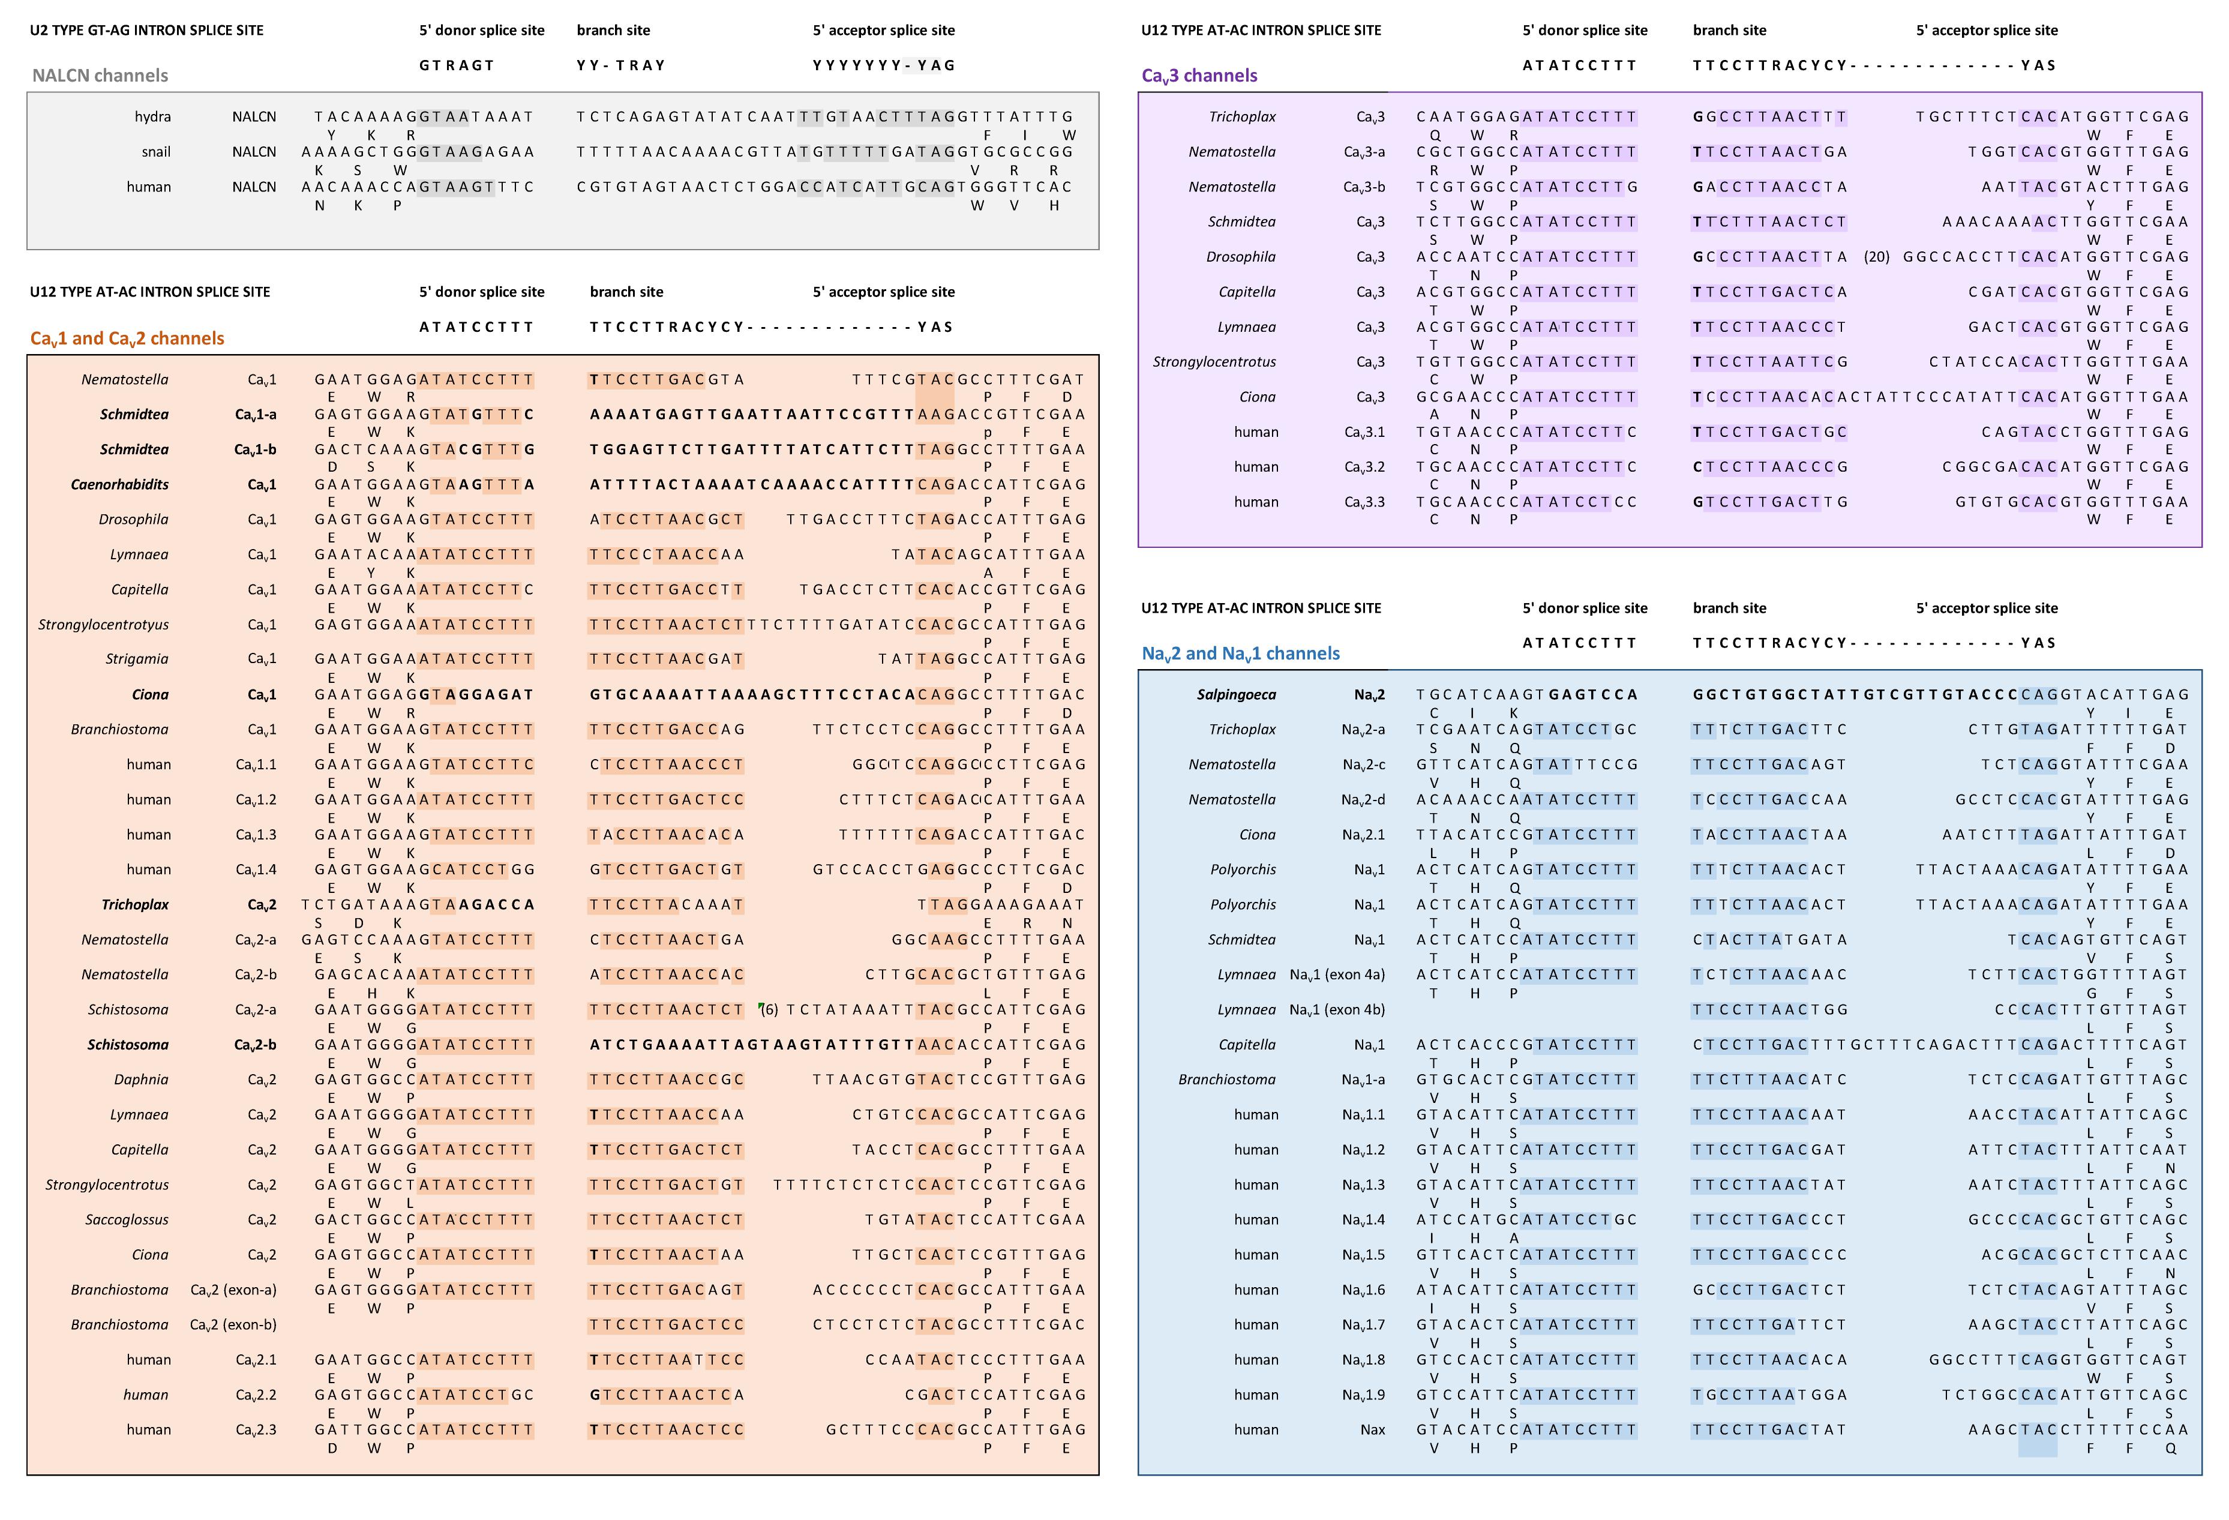The height and width of the screenshot is (1520, 2229).
Task: Click the Lymnaea 'Nav1 (exon 4b)' label
Action: tap(1337, 1010)
